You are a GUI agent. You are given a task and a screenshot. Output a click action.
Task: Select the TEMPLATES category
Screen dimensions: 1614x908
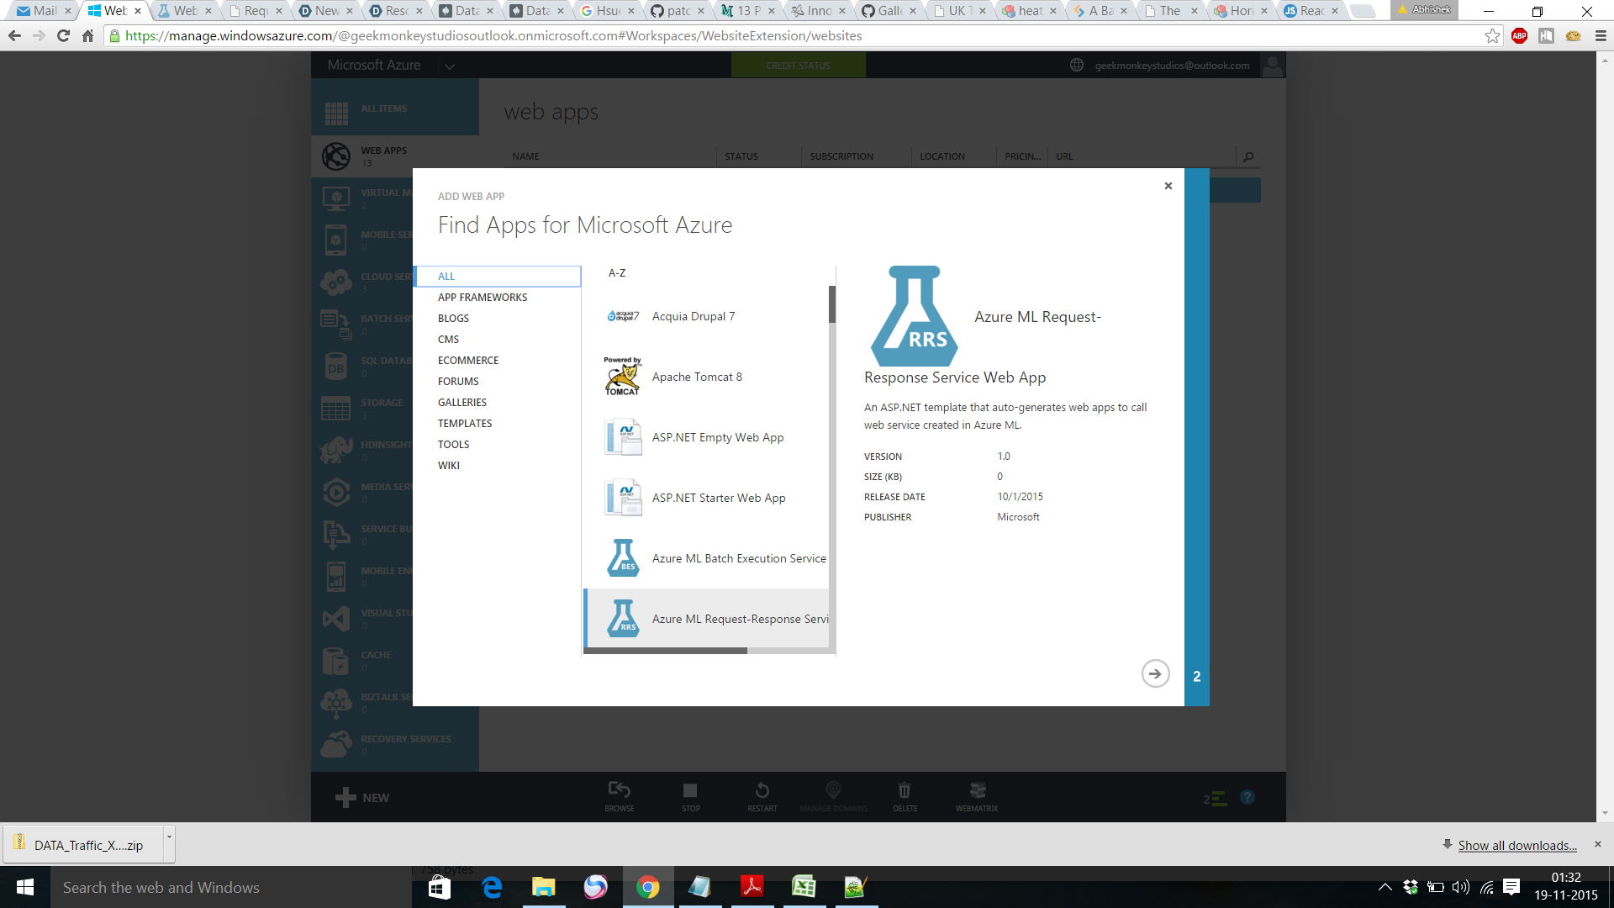464,424
